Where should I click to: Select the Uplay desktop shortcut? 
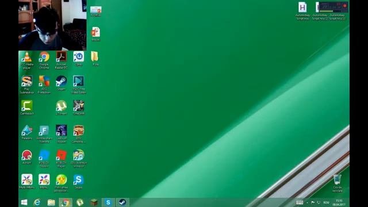79,59
